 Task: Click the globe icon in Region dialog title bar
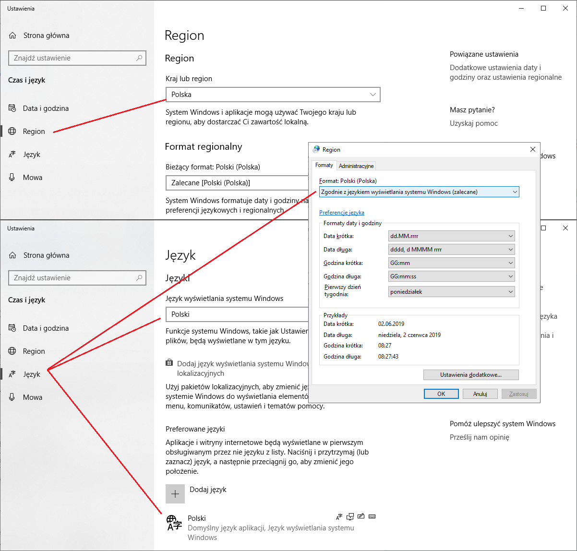click(x=316, y=150)
